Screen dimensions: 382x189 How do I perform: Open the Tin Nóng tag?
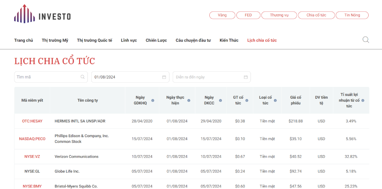pos(352,15)
